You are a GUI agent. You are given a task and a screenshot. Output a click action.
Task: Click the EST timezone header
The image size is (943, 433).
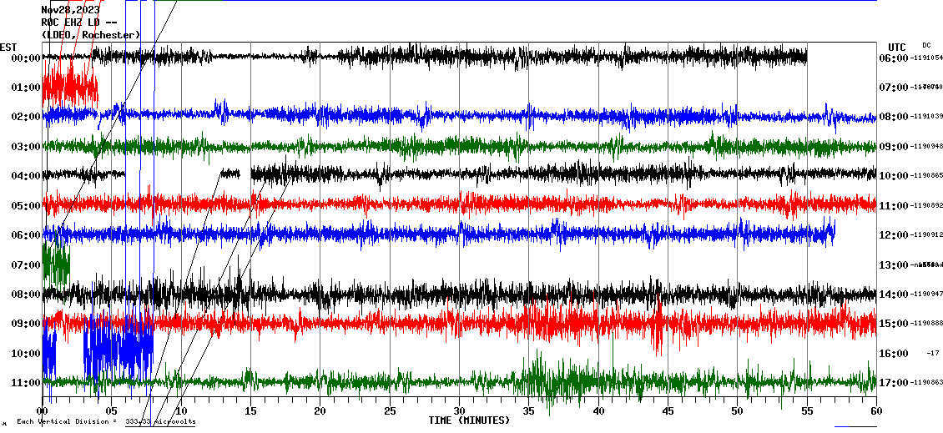click(x=8, y=47)
